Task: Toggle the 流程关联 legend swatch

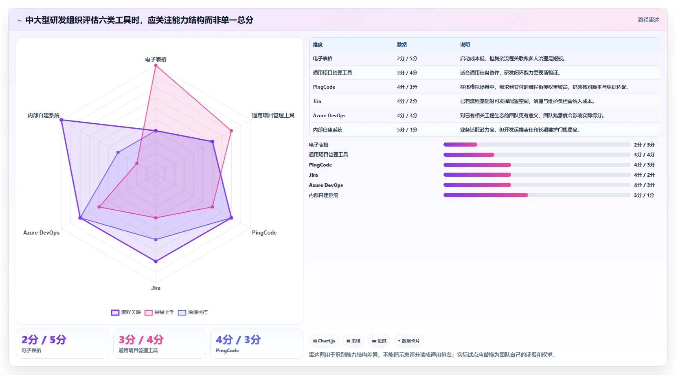Action: pos(115,312)
